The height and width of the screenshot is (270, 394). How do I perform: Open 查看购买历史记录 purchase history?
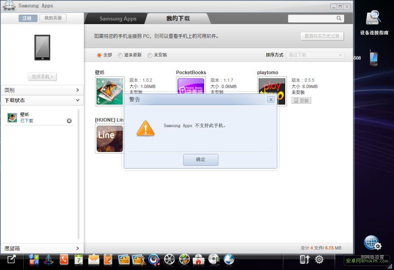pos(322,36)
